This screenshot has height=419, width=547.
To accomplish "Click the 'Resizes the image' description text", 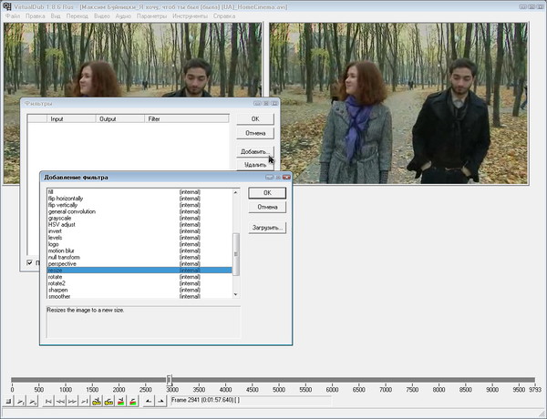I will click(x=86, y=310).
